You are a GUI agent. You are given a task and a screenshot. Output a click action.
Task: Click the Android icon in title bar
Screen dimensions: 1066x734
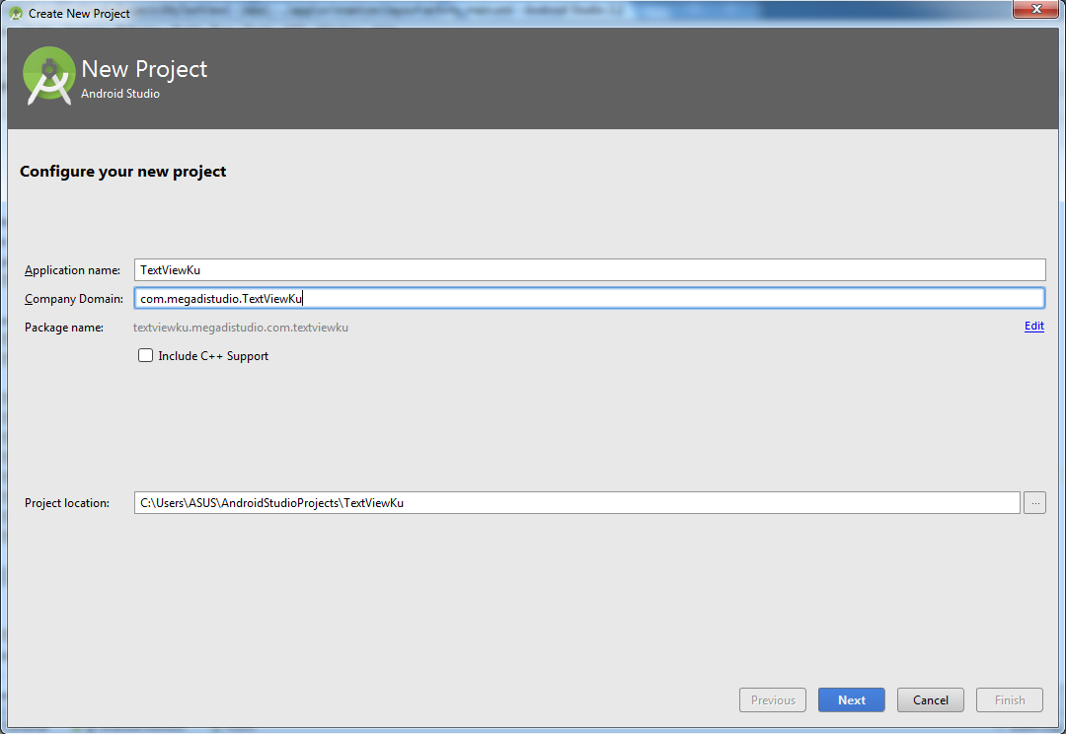click(x=17, y=13)
